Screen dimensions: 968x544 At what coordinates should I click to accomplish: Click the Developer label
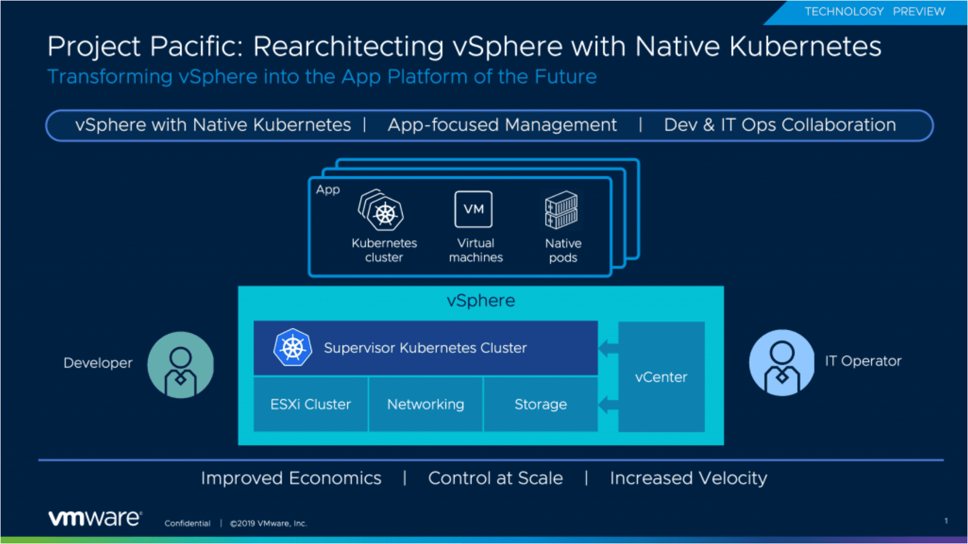[x=98, y=362]
